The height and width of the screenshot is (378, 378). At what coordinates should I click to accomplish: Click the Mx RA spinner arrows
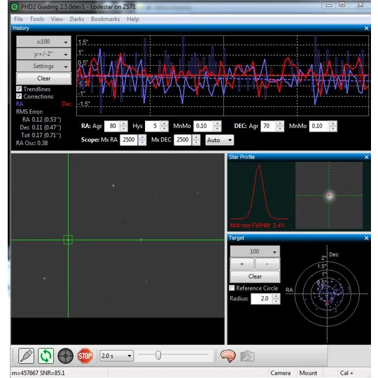point(142,140)
